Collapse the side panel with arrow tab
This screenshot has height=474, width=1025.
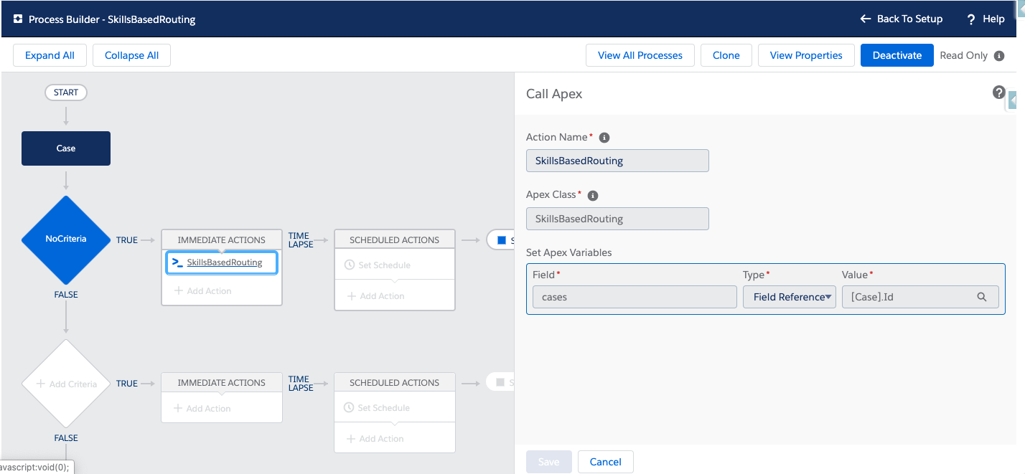click(x=1012, y=101)
